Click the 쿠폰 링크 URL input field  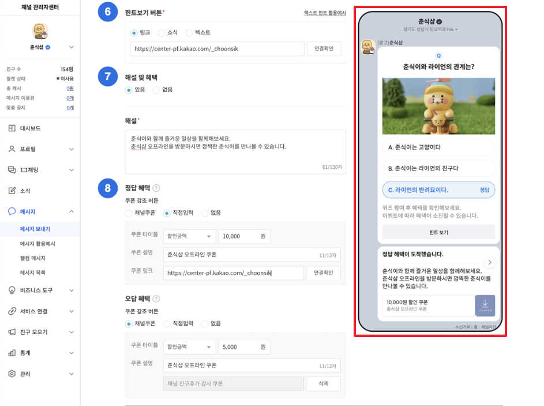click(234, 273)
